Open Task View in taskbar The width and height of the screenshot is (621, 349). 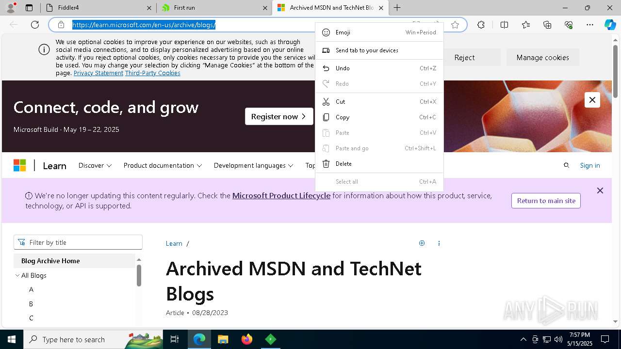[x=175, y=339]
